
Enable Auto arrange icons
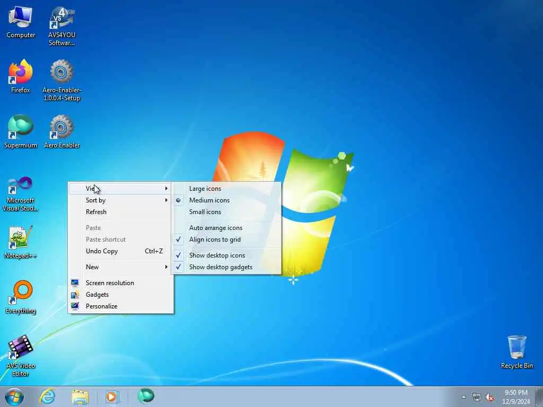tap(226, 228)
